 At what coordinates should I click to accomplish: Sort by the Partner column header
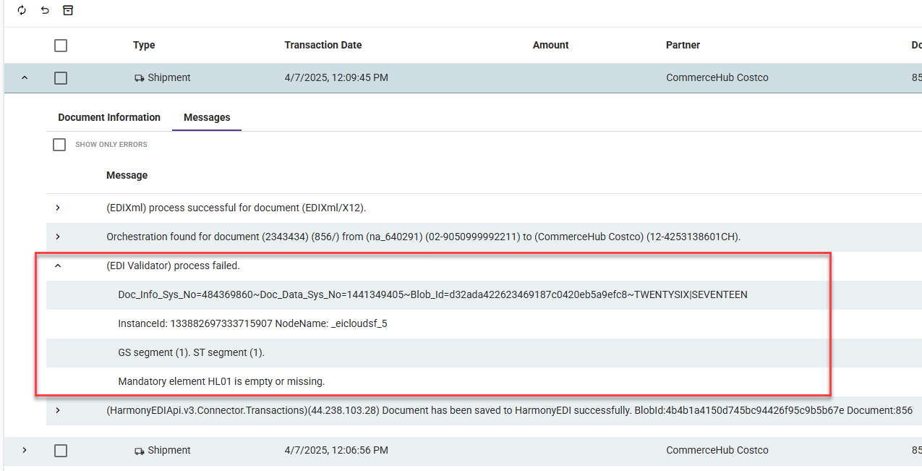(x=683, y=45)
